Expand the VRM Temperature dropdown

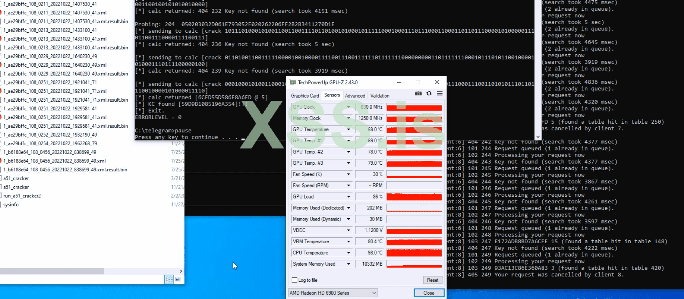pos(349,241)
